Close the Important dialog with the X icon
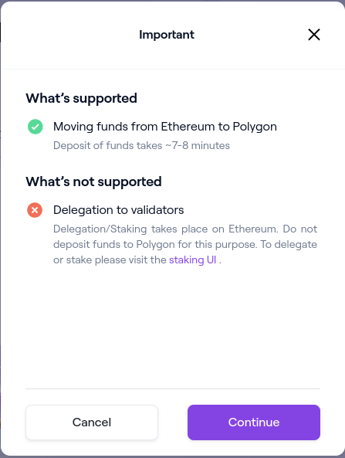 click(x=314, y=35)
